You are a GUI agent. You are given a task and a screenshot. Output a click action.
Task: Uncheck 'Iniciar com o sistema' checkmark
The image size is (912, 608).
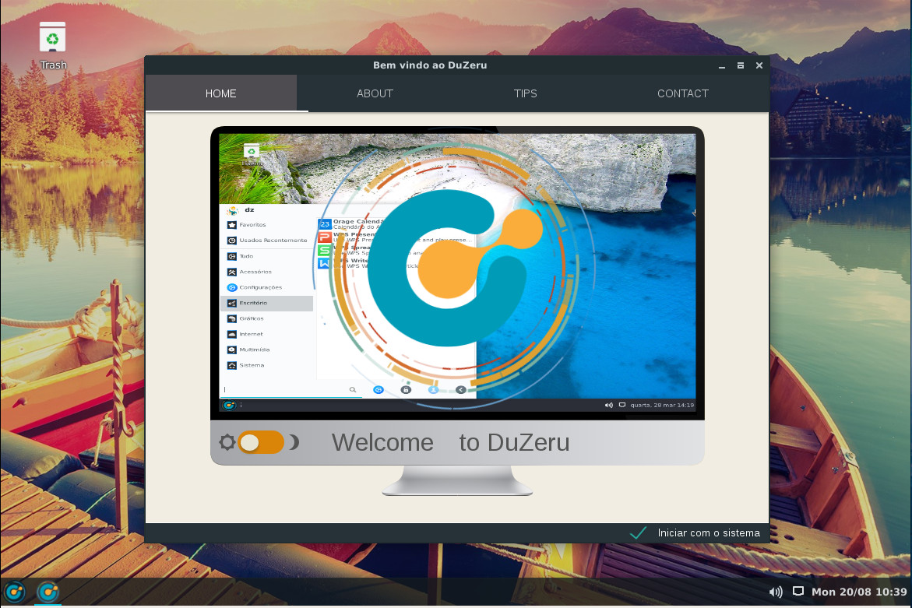[638, 532]
